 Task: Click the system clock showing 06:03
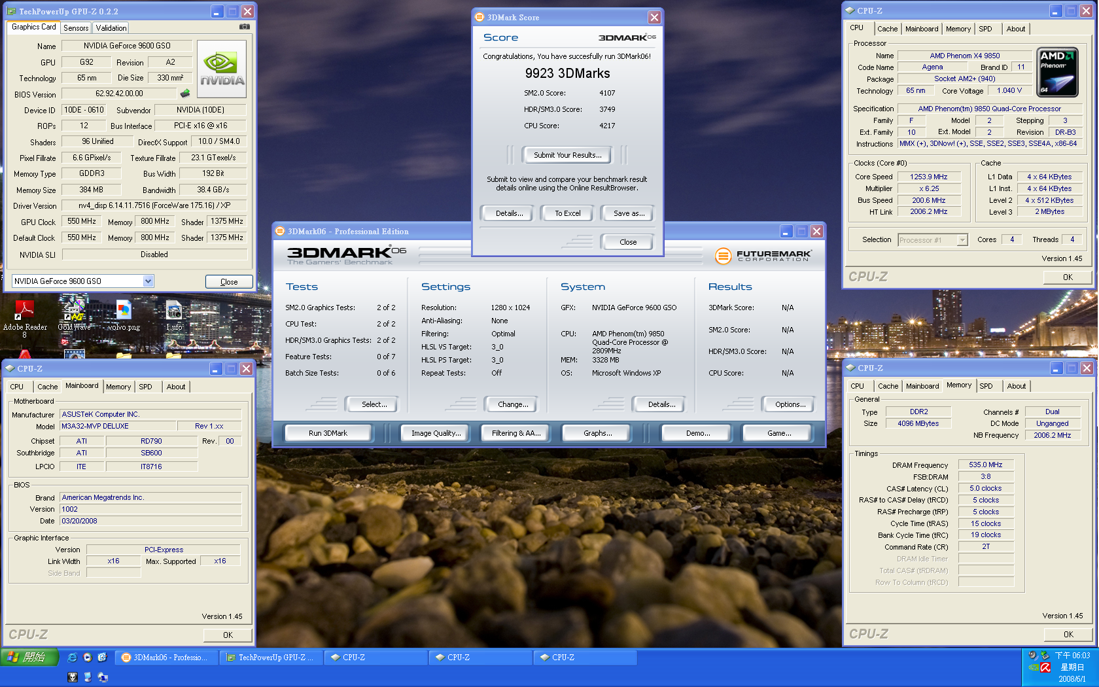click(1072, 655)
